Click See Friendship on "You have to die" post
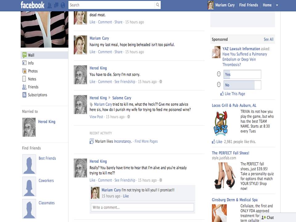The image size is (296, 222). (x=125, y=81)
